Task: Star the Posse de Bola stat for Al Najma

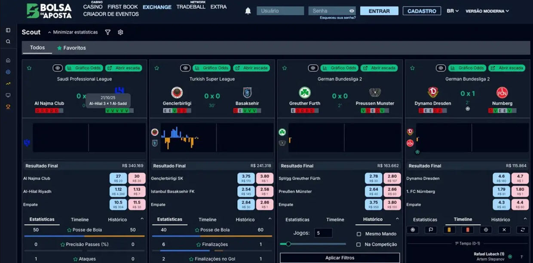Action: pos(69,230)
